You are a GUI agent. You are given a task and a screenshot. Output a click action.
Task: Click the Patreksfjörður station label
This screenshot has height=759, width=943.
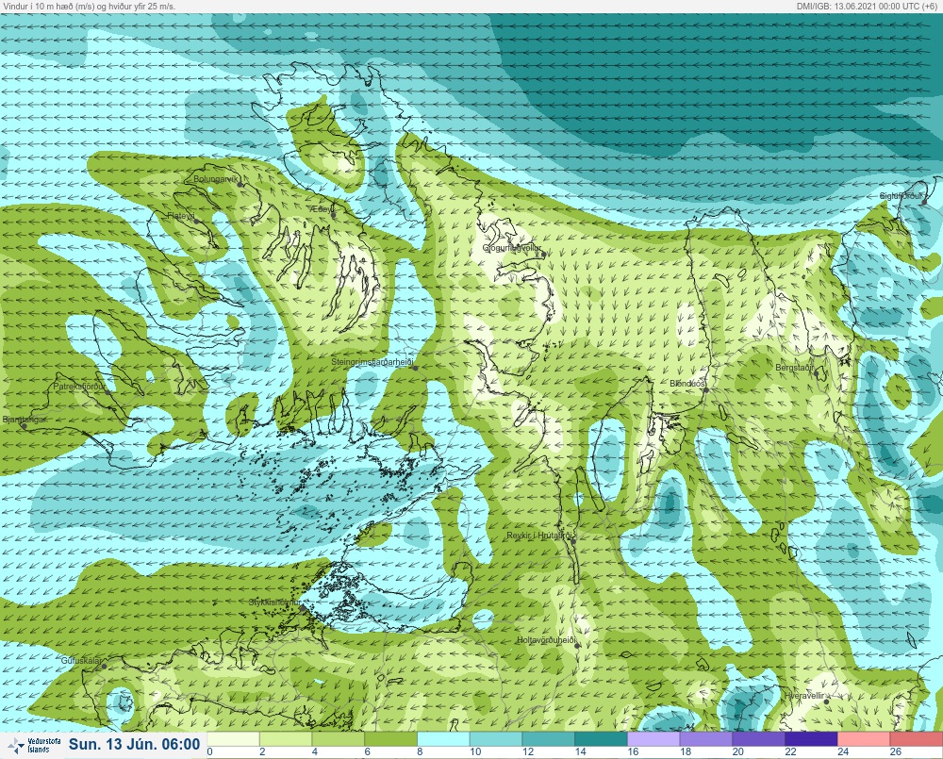(x=79, y=387)
